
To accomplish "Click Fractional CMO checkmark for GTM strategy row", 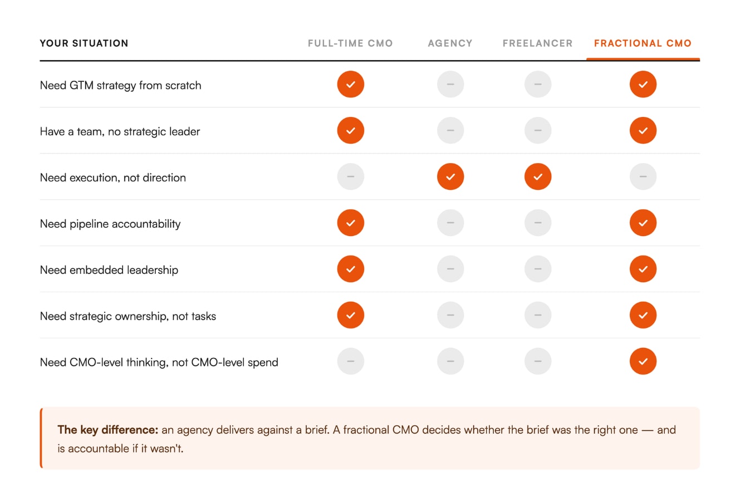I will pos(643,85).
